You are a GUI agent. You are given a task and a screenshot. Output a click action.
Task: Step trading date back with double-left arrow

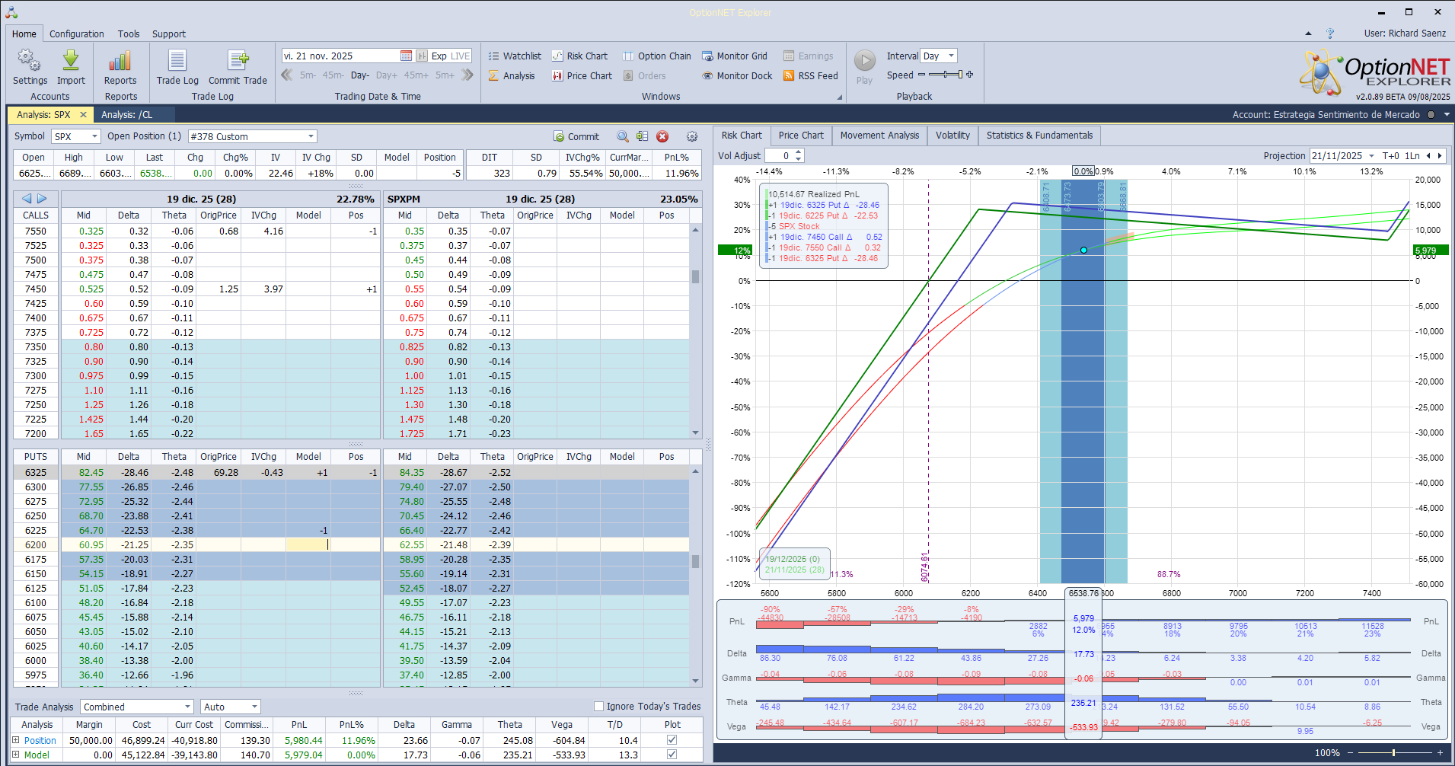[287, 75]
